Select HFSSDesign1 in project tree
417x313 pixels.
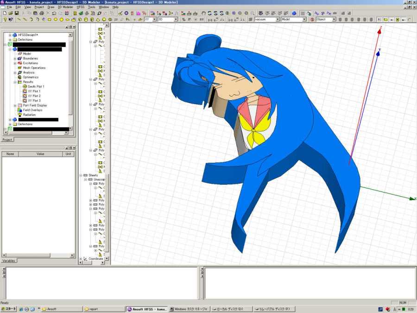[28, 35]
